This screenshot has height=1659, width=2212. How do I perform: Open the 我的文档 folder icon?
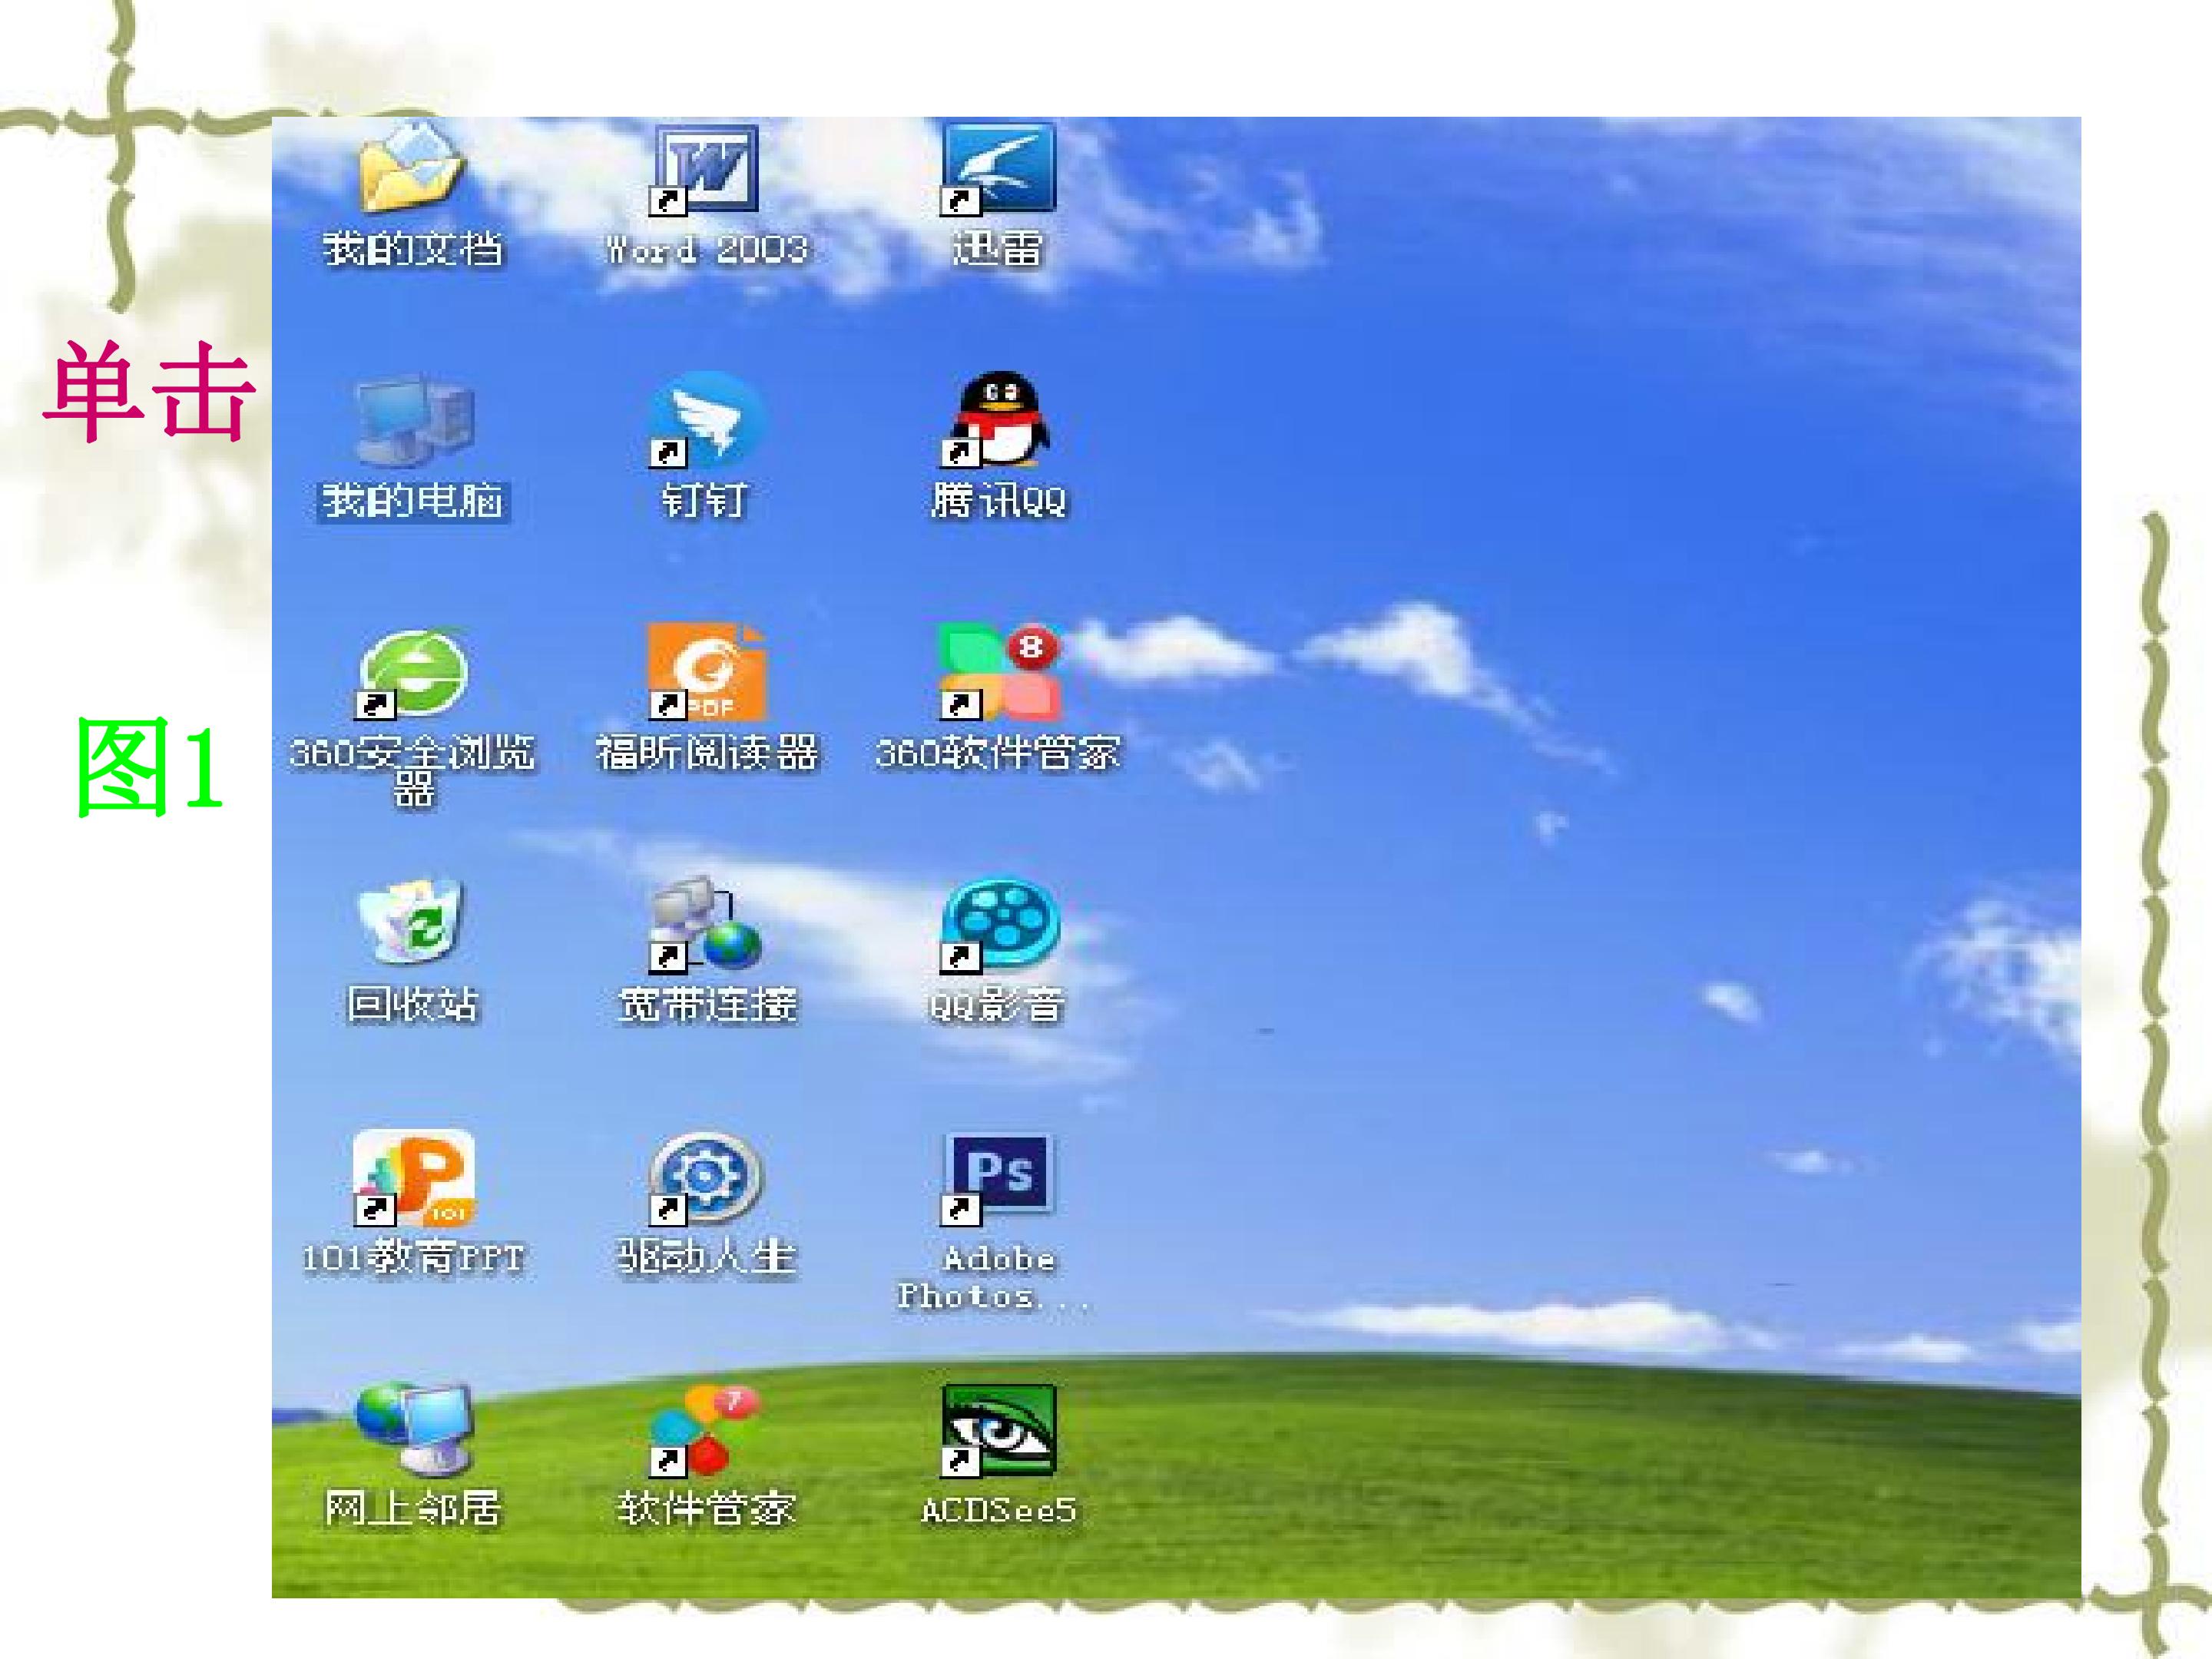[x=412, y=167]
